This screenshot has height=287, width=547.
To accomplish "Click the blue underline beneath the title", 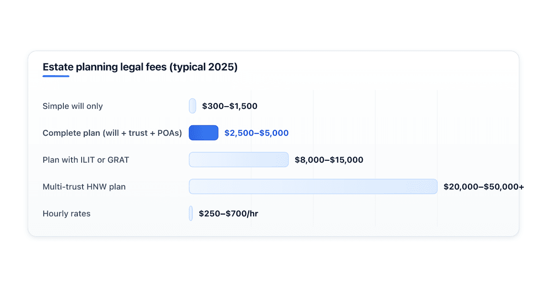I will tap(56, 76).
